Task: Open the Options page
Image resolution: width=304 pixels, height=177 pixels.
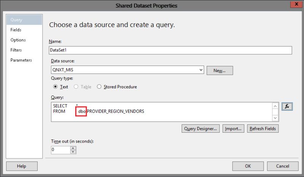Action: click(24, 40)
